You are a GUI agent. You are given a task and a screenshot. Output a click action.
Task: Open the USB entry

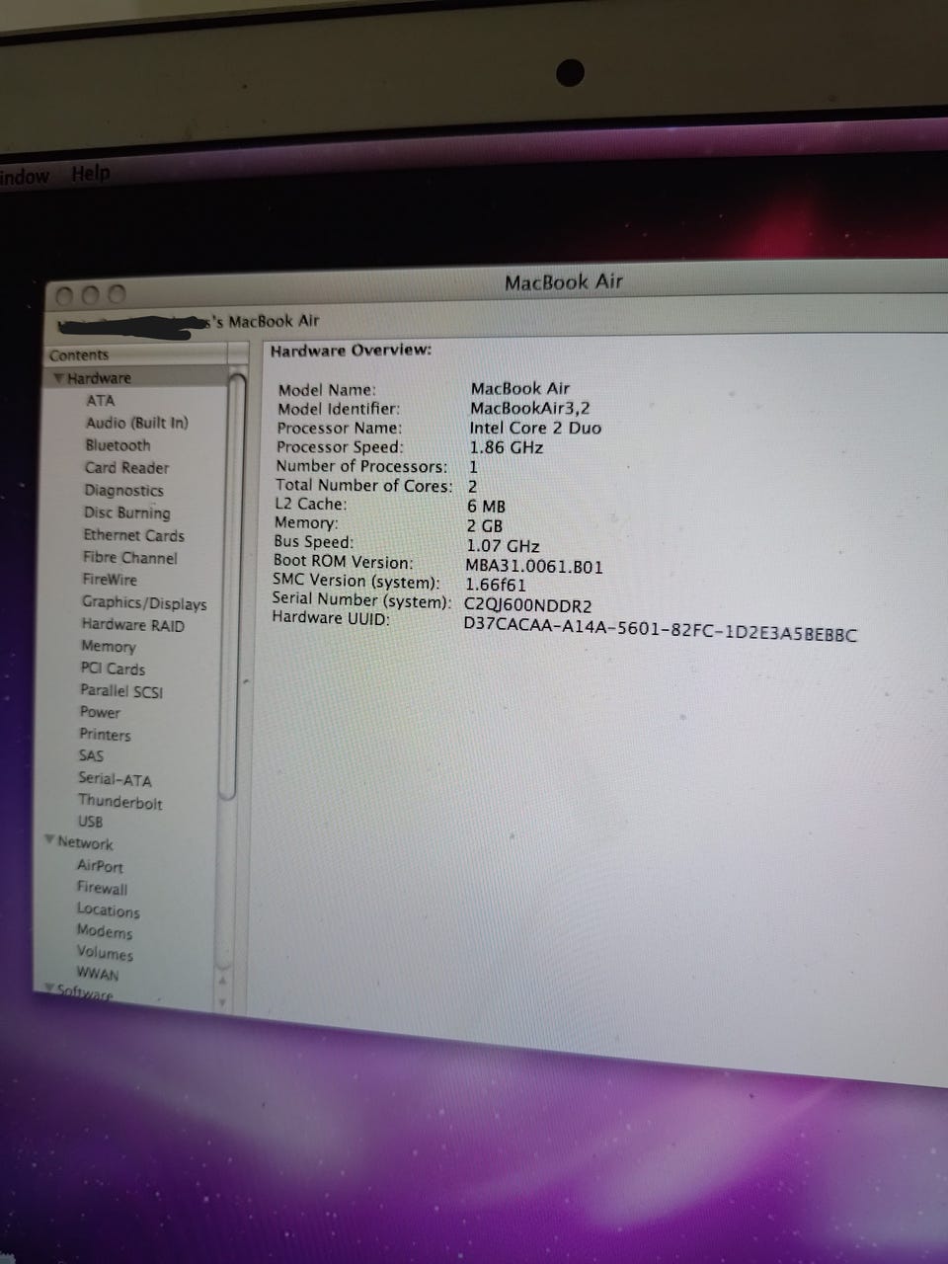coord(90,822)
